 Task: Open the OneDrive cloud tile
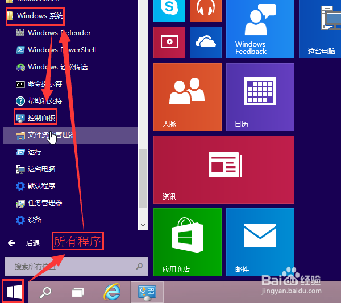tap(206, 43)
